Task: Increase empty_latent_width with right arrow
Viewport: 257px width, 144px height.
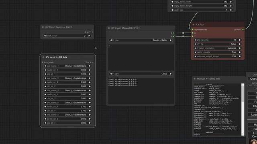Action: point(231,2)
